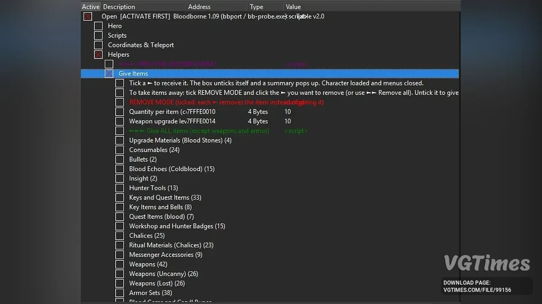This screenshot has height=304, width=542.
Task: Tick the Weapons (42) checkbox
Action: [119, 264]
